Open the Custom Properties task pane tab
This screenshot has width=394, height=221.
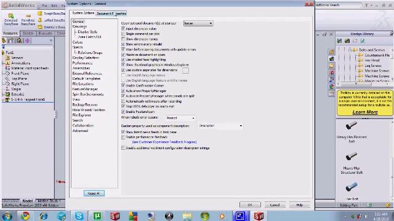tap(331, 93)
